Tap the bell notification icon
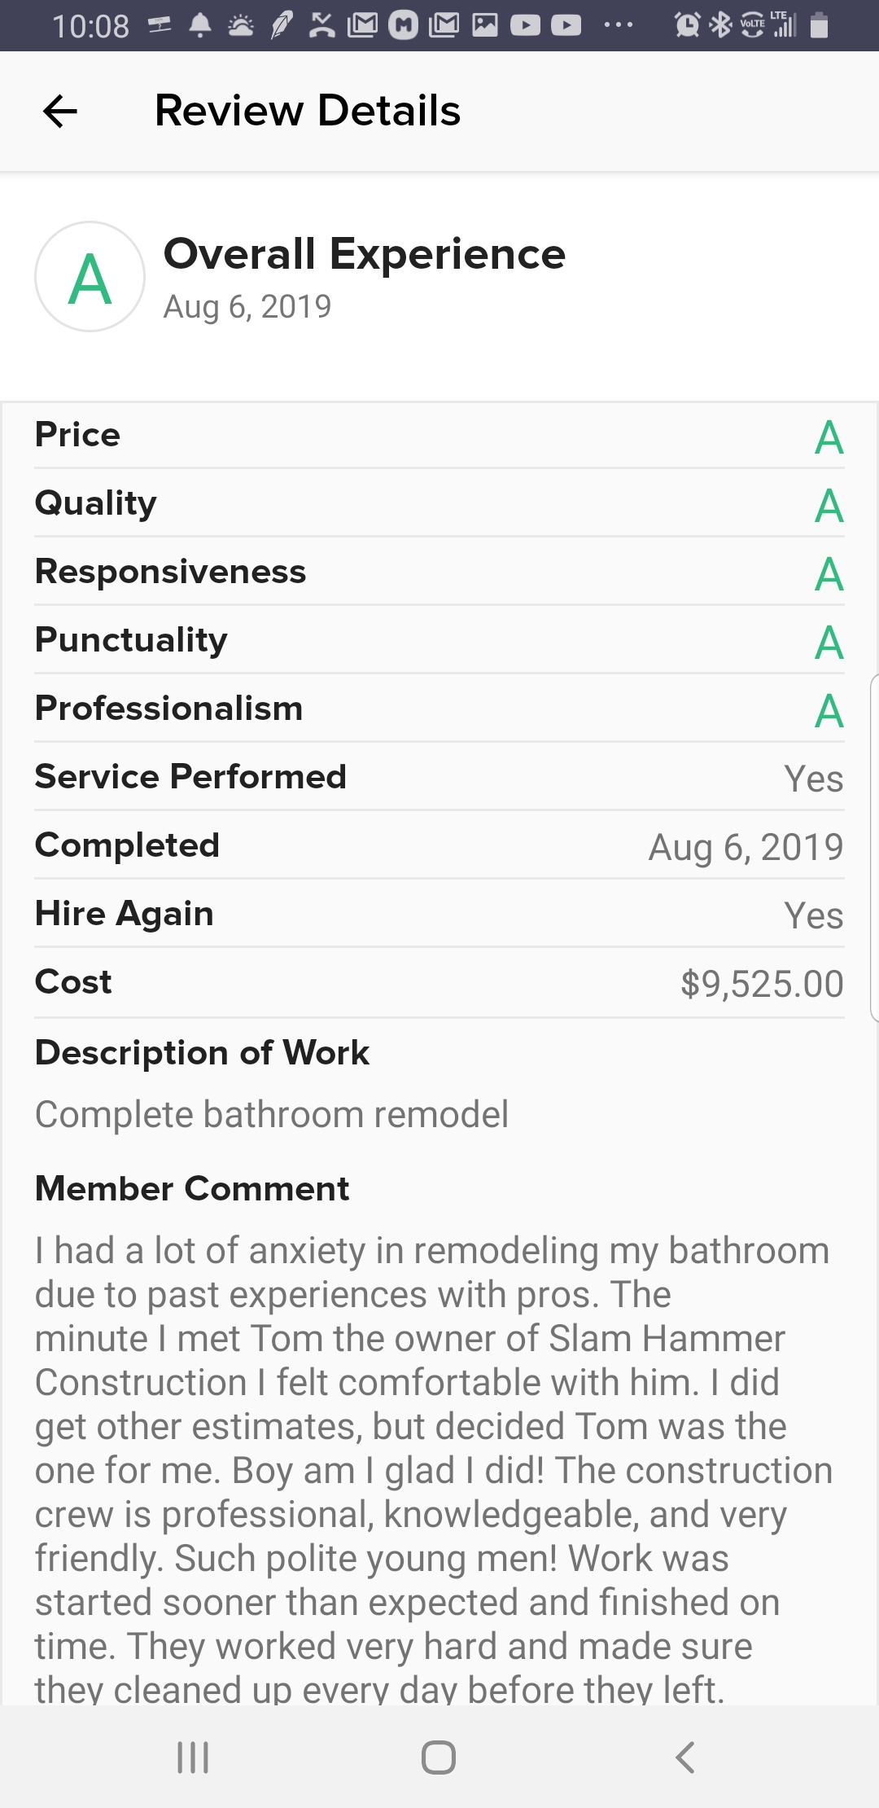The height and width of the screenshot is (1808, 879). pos(200,25)
